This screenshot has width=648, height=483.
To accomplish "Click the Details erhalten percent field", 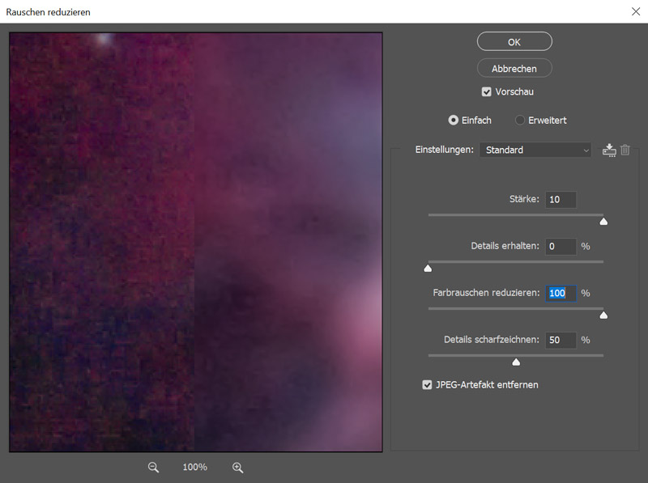I will coord(561,247).
